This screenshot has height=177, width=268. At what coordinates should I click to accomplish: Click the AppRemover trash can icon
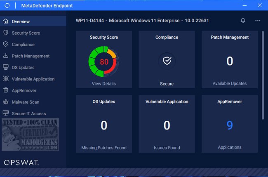(6, 90)
